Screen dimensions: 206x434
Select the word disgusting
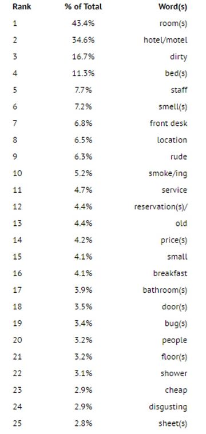168,407
